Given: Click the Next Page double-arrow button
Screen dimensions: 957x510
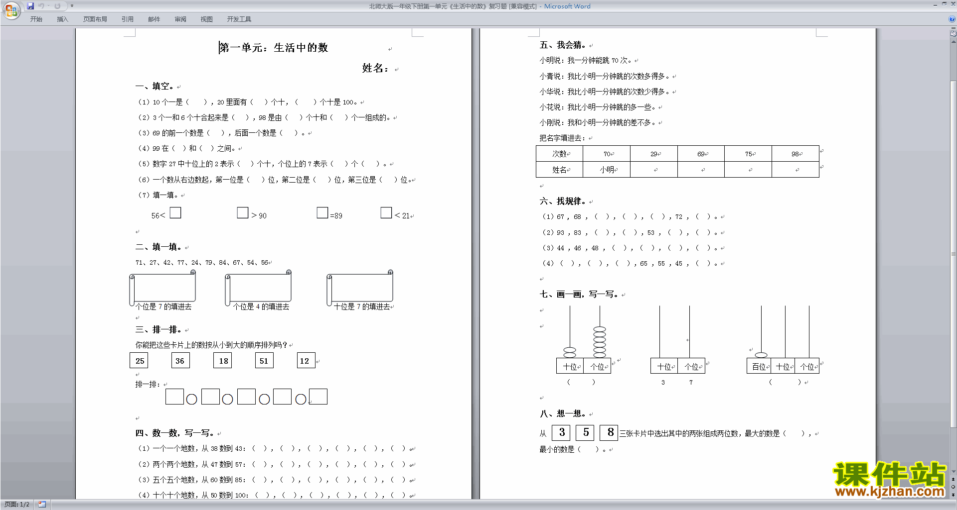Looking at the screenshot, I should click(953, 495).
